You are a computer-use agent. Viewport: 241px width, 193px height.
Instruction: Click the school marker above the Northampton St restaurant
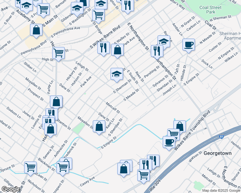coord(164,41)
